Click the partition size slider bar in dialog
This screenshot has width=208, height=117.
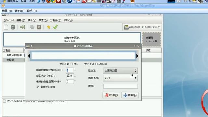pos(83,56)
